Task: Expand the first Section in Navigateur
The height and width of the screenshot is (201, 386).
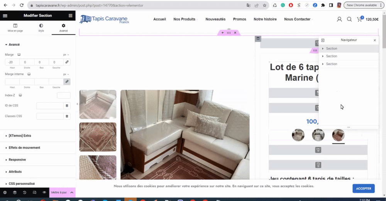Action: [x=323, y=49]
